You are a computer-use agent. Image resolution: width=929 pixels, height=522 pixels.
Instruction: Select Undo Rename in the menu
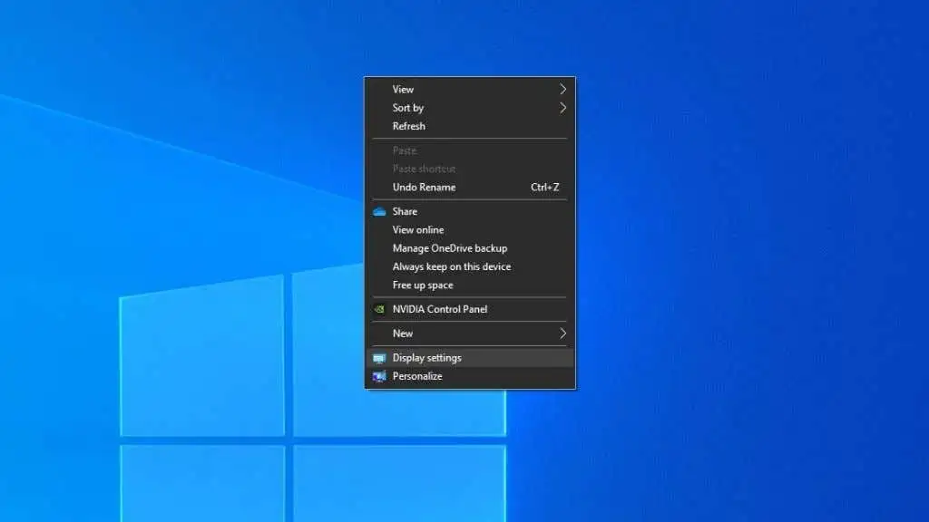(470, 187)
